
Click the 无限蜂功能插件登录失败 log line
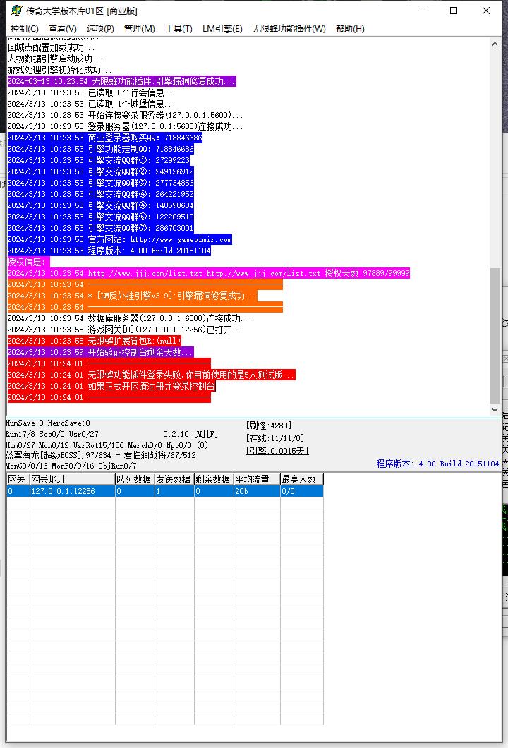click(x=151, y=375)
